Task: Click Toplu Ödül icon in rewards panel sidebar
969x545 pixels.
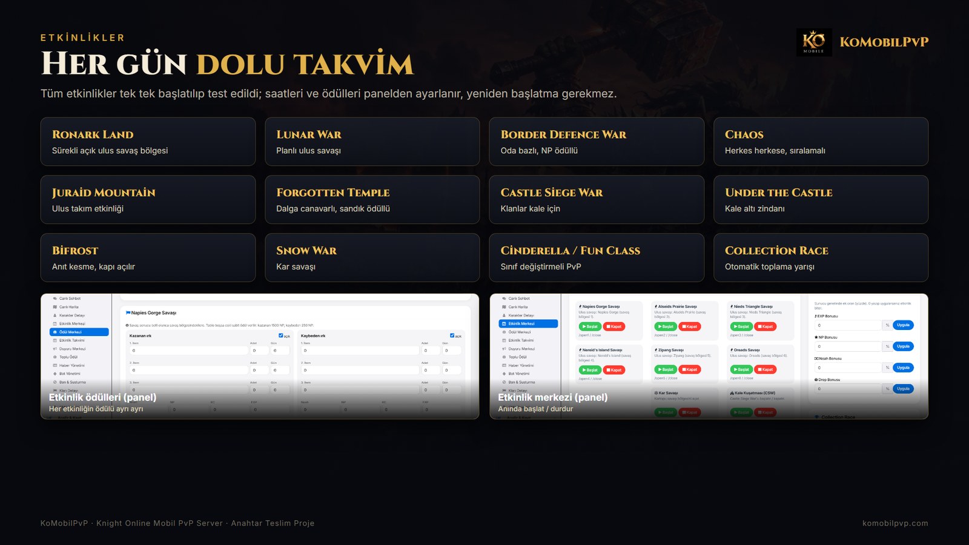Action: coord(55,357)
